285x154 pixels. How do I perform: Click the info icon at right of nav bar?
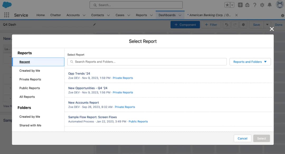(x=282, y=16)
